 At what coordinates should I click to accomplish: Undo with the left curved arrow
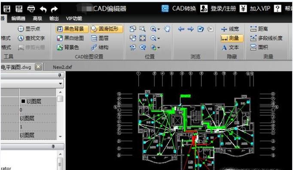click(x=43, y=9)
